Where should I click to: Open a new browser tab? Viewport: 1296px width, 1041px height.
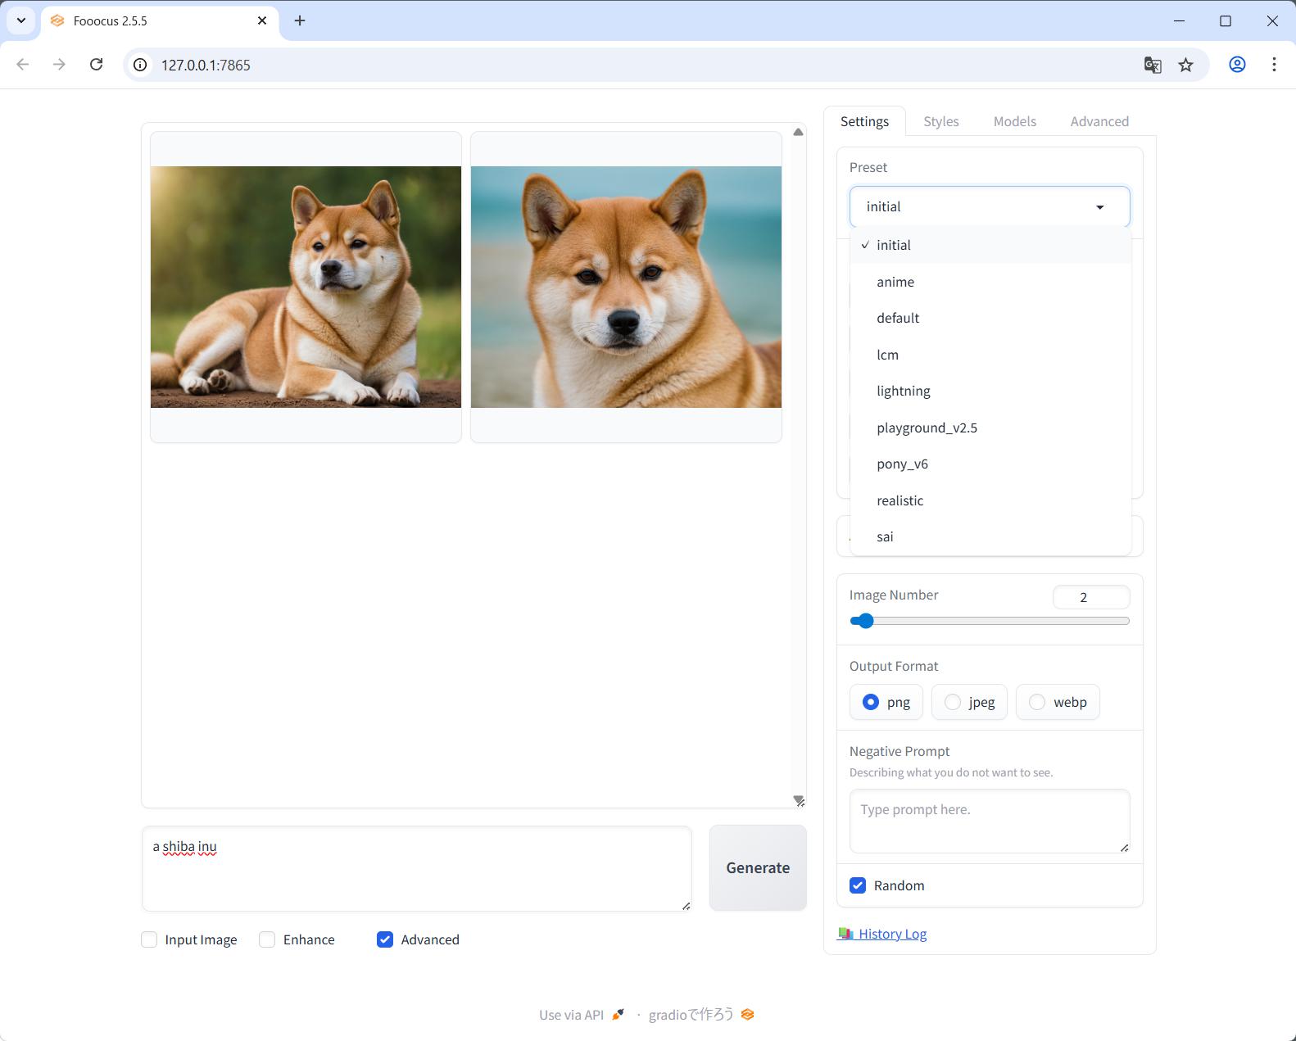300,20
